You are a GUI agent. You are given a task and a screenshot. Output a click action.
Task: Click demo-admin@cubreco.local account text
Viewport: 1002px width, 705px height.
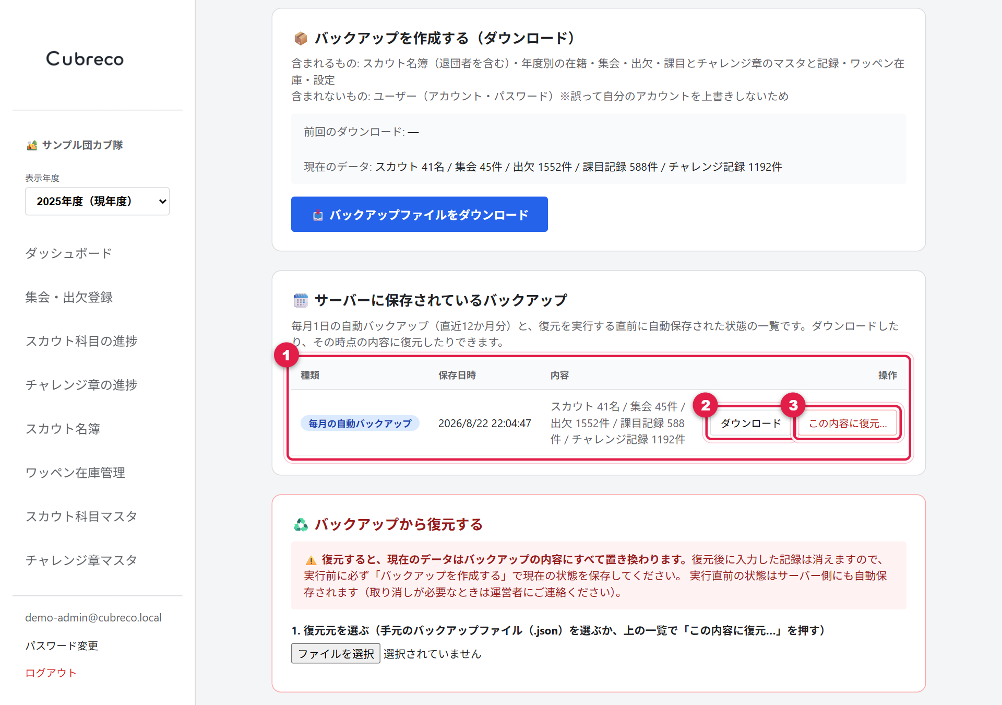(x=93, y=617)
